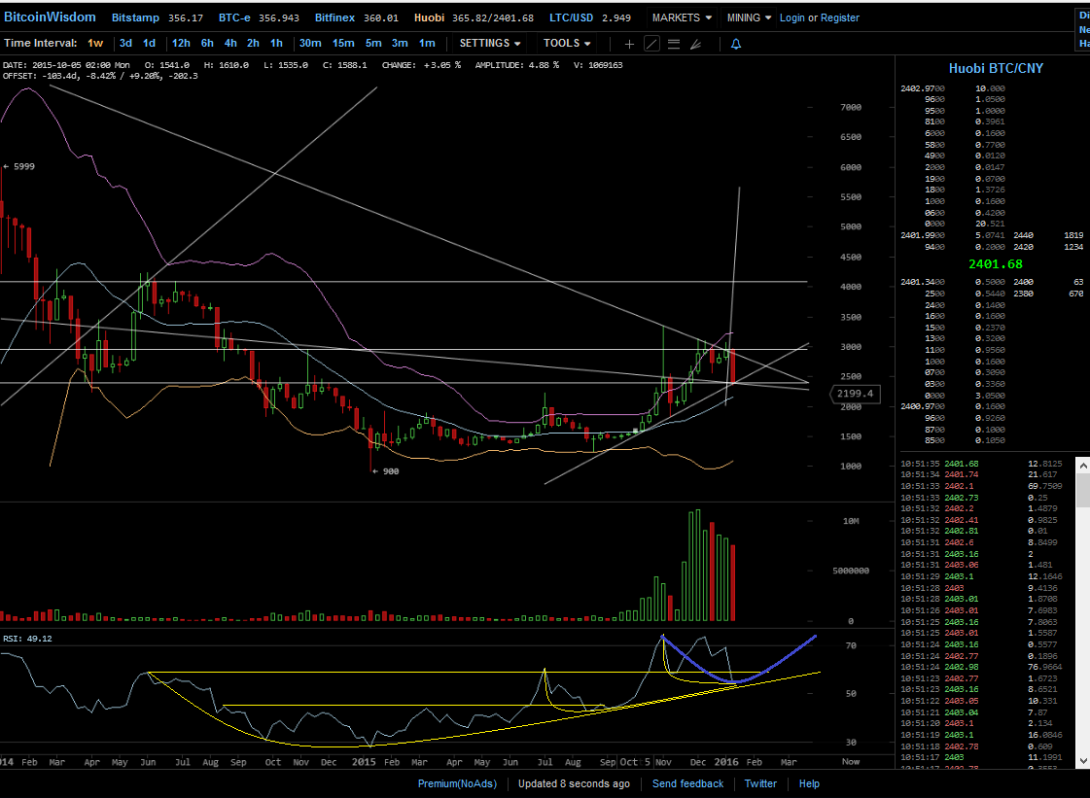Viewport: 1090px width, 798px height.
Task: Expand the MINING menu
Action: pyautogui.click(x=749, y=17)
